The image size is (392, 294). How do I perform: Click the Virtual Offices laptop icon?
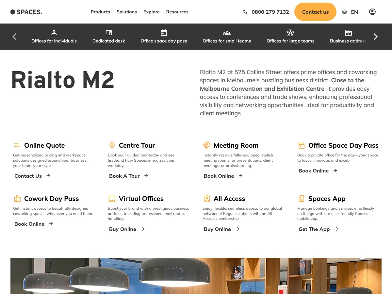[x=112, y=199]
